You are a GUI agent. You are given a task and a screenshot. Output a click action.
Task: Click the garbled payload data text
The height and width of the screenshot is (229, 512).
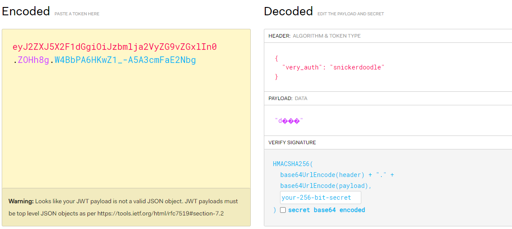click(x=289, y=121)
